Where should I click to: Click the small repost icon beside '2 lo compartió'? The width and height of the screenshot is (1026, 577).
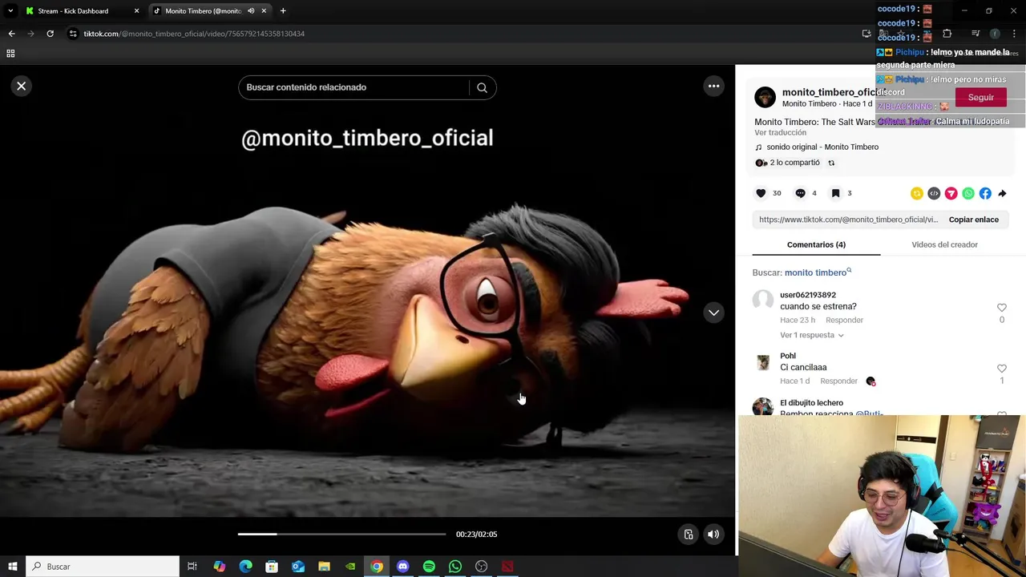tap(831, 163)
